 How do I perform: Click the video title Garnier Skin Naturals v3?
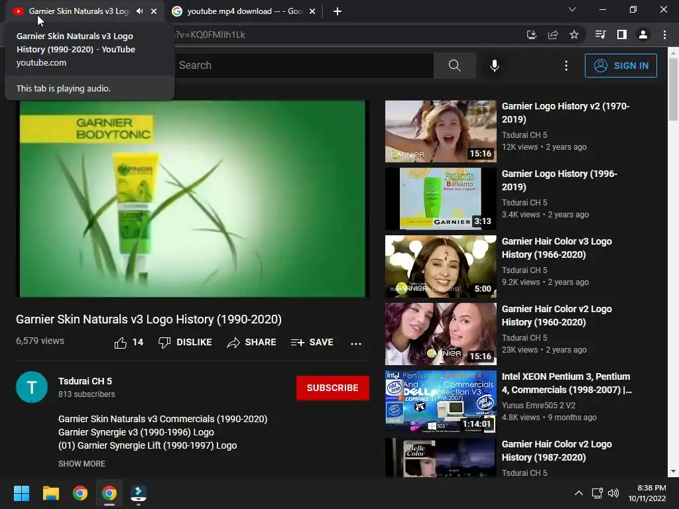click(x=149, y=319)
